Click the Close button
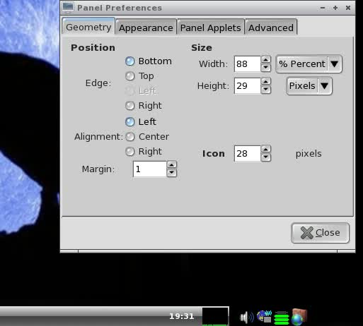This screenshot has width=363, height=326. point(320,233)
